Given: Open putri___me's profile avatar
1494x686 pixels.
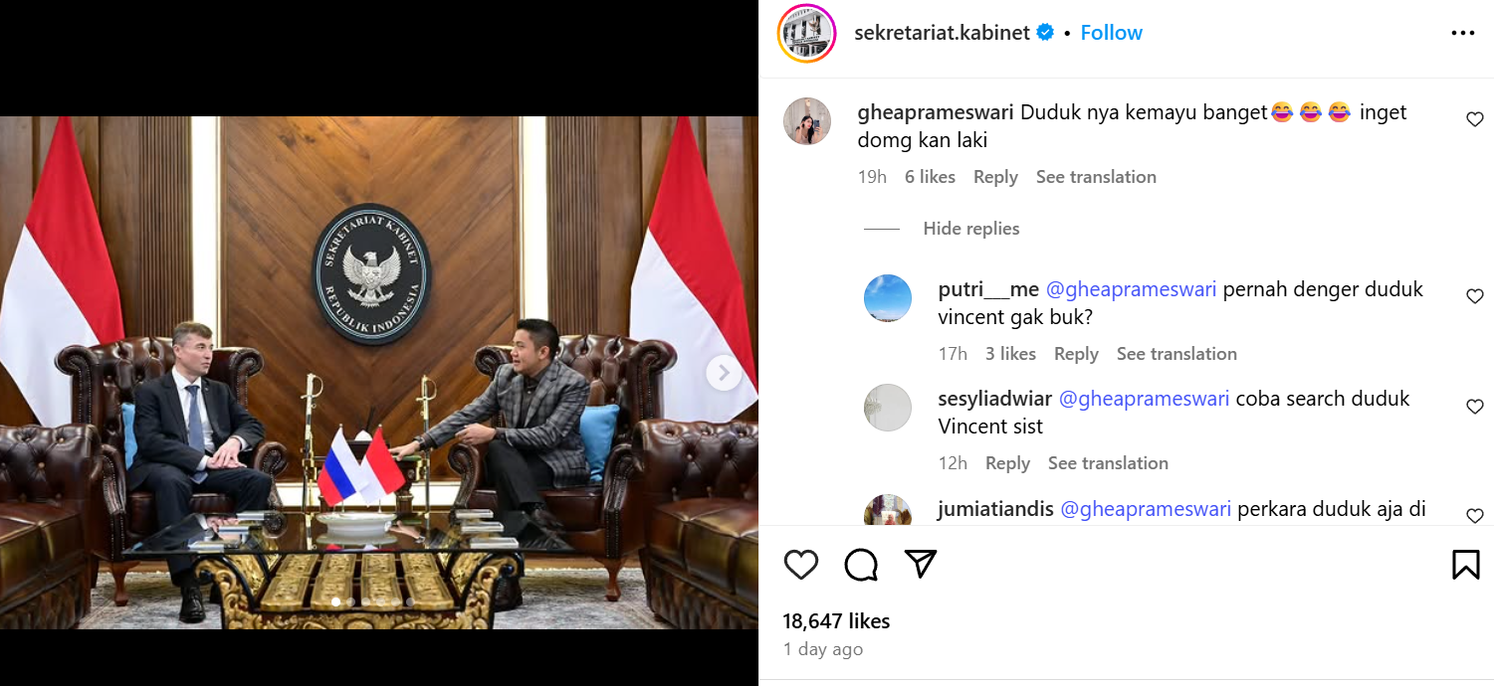Looking at the screenshot, I should (x=888, y=298).
